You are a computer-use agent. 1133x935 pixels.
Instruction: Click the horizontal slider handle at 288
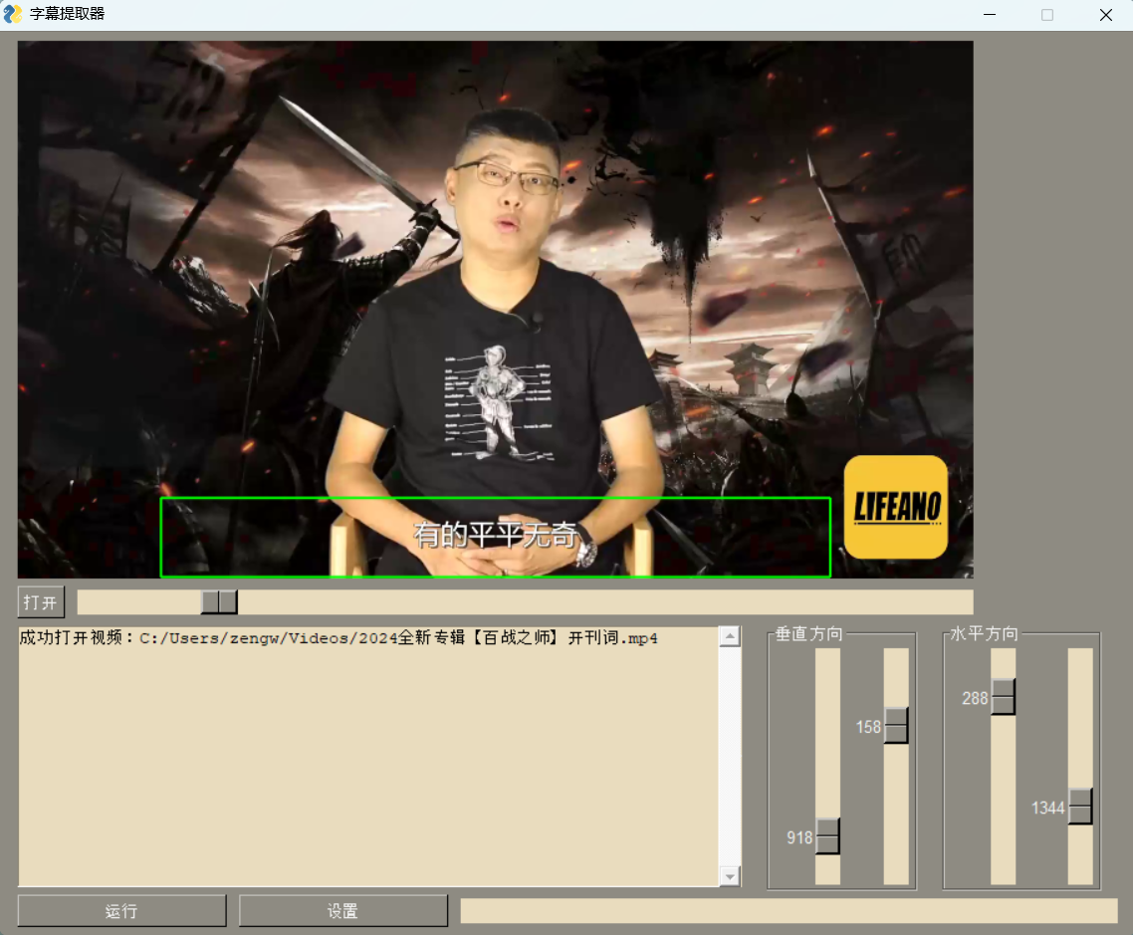[x=1003, y=697]
